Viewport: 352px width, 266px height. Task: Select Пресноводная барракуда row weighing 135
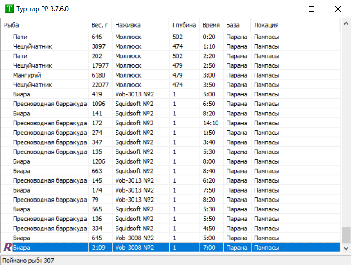pyautogui.click(x=171, y=152)
